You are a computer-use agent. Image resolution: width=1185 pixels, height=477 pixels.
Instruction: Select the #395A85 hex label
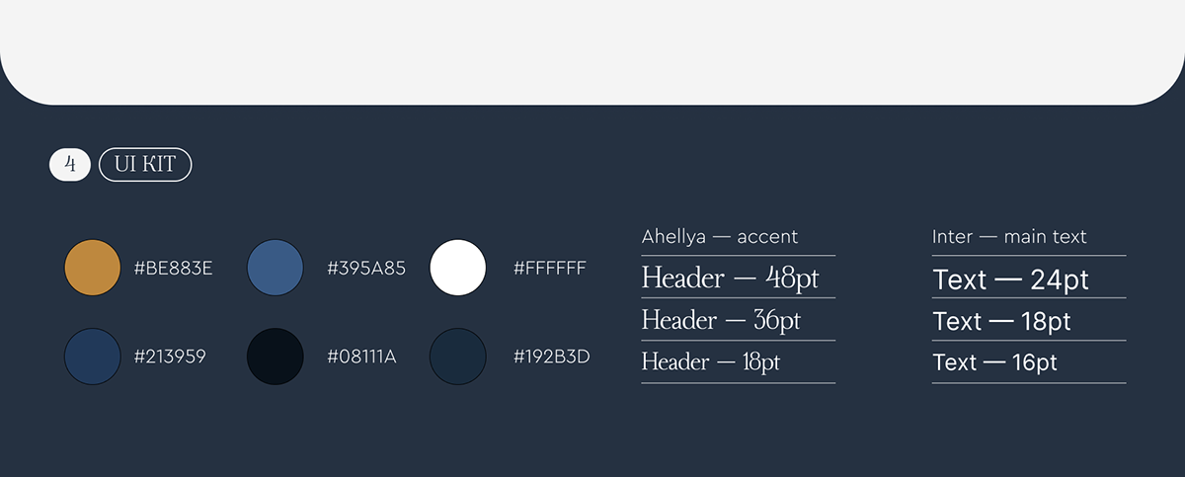(x=366, y=268)
